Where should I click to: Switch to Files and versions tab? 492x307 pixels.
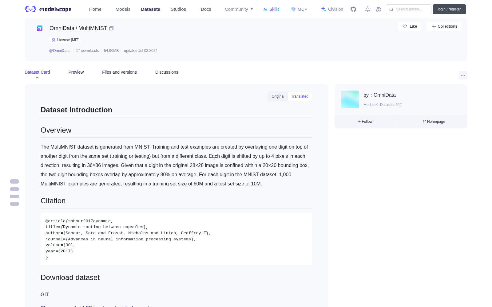[x=119, y=72]
